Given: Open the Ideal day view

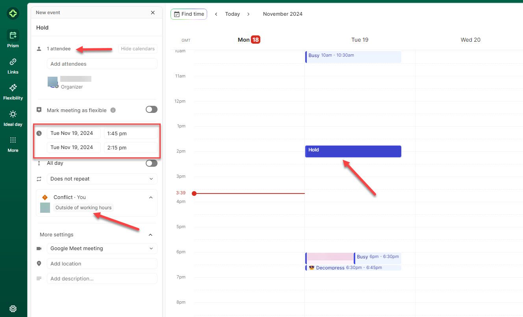Looking at the screenshot, I should coord(13,117).
